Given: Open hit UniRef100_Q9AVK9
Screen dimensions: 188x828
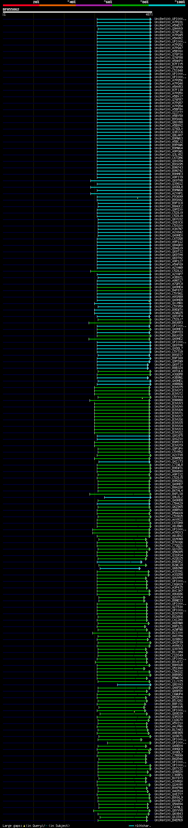Looking at the screenshot, I should (169, 29).
